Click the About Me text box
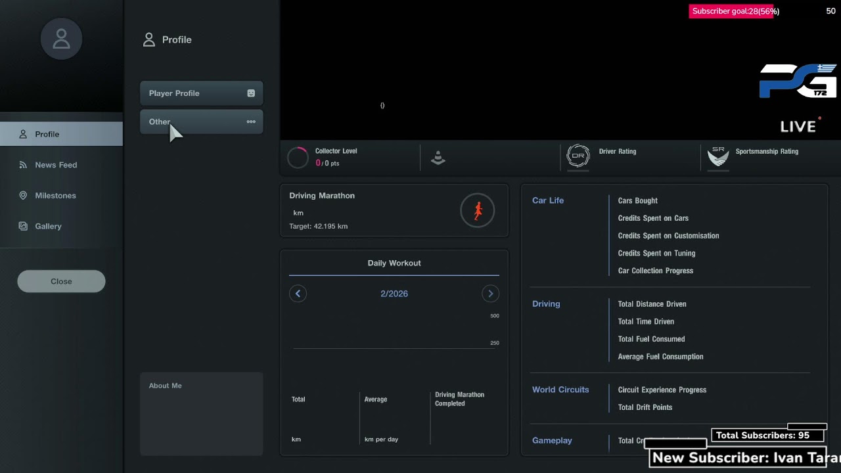This screenshot has width=841, height=473. click(x=202, y=414)
